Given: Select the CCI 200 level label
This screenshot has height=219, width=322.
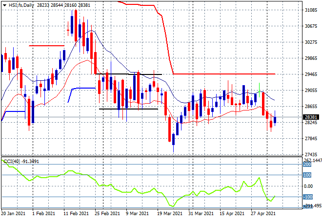Looking at the screenshot, I should [307, 164].
